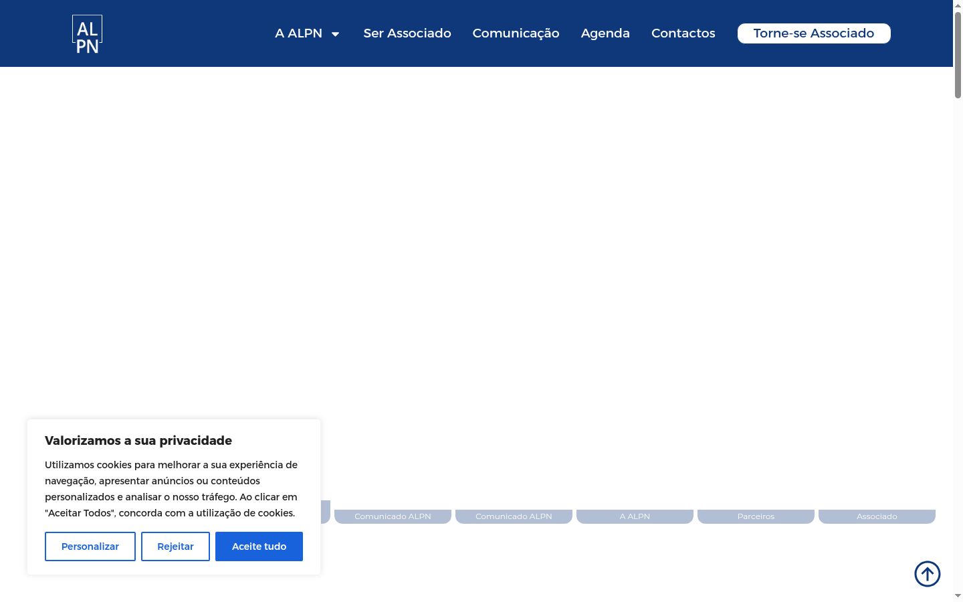The width and height of the screenshot is (963, 602).
Task: Select the Comunicado ALPN tag nearest the cookie banner
Action: tap(393, 516)
